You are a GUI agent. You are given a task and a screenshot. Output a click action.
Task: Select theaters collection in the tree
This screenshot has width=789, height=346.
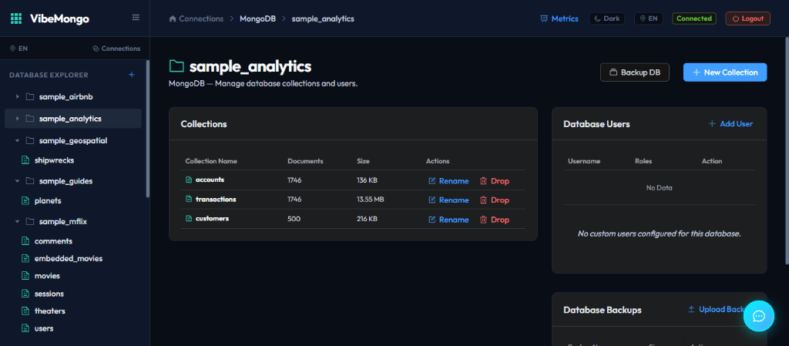[50, 311]
